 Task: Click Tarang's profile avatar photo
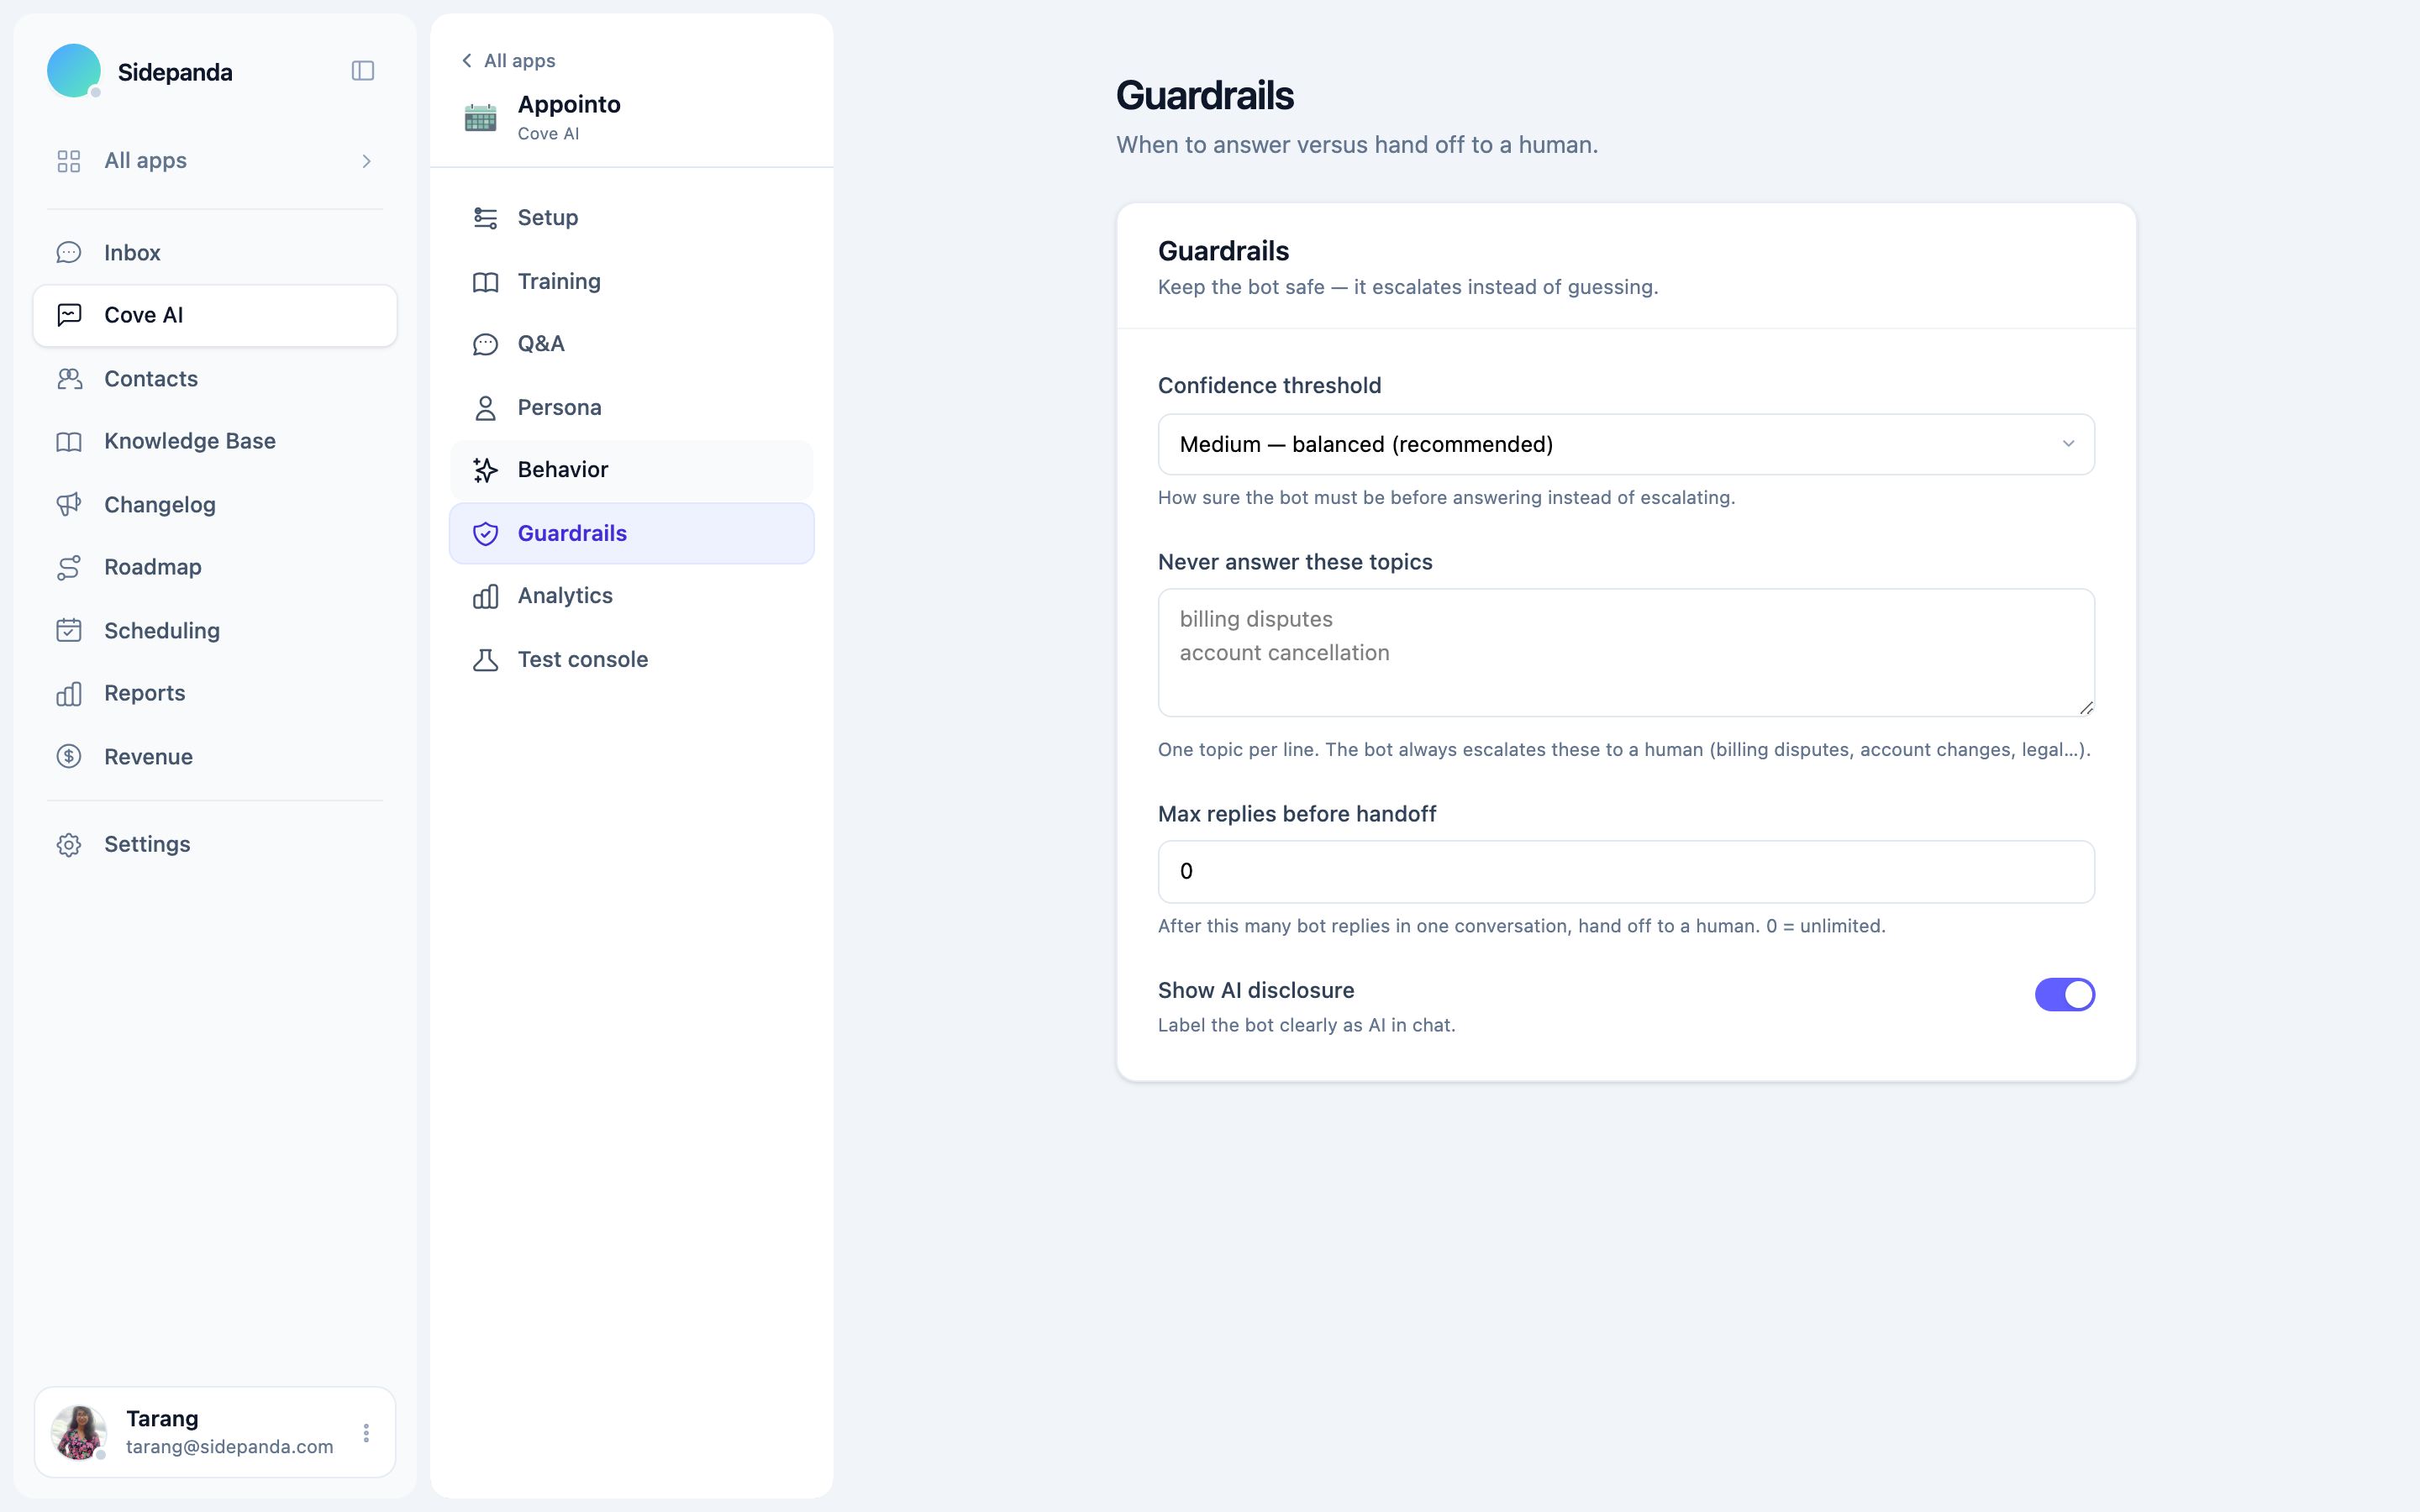tap(78, 1432)
